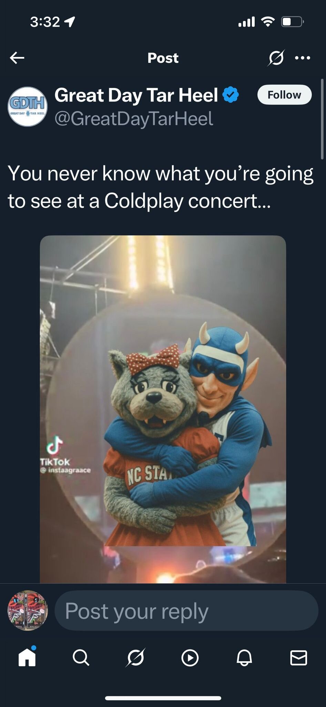Viewport: 326px width, 707px height.
Task: Tap the tweet text about Coldplay concert
Action: 161,187
